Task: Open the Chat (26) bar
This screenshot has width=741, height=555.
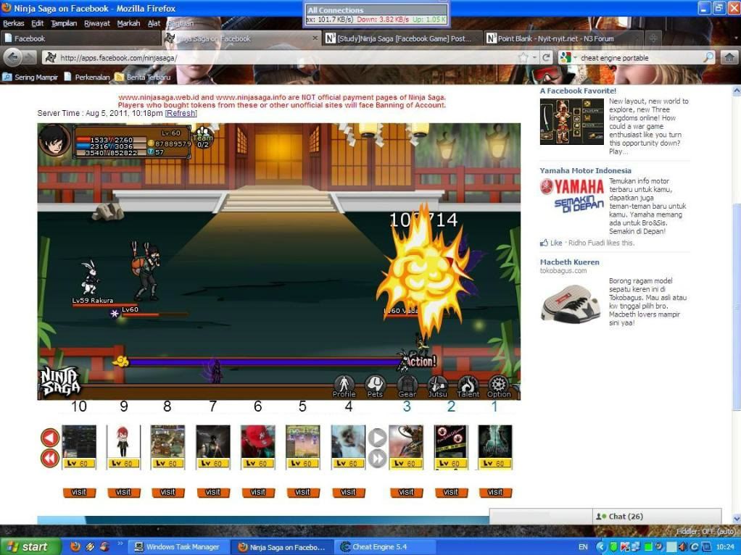Action: 657,517
